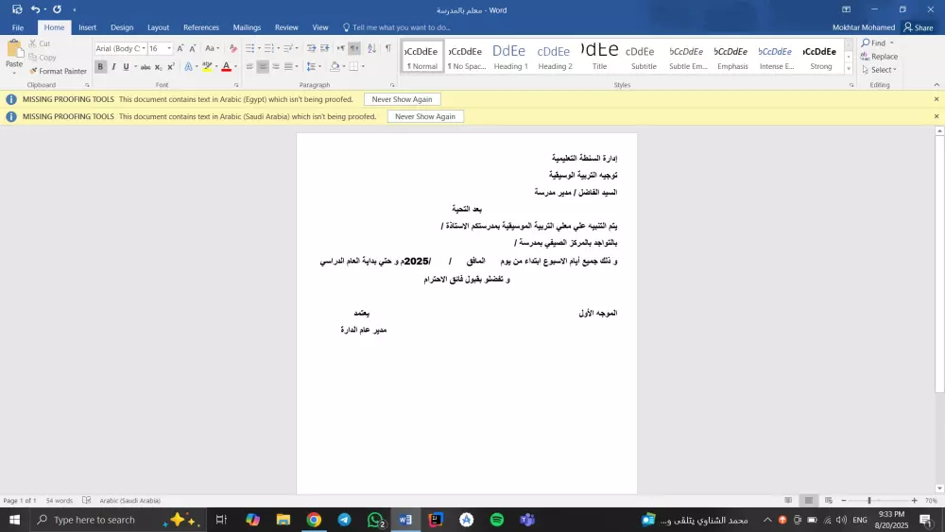Click the Share button
Screen dimensions: 945x532
(x=919, y=27)
